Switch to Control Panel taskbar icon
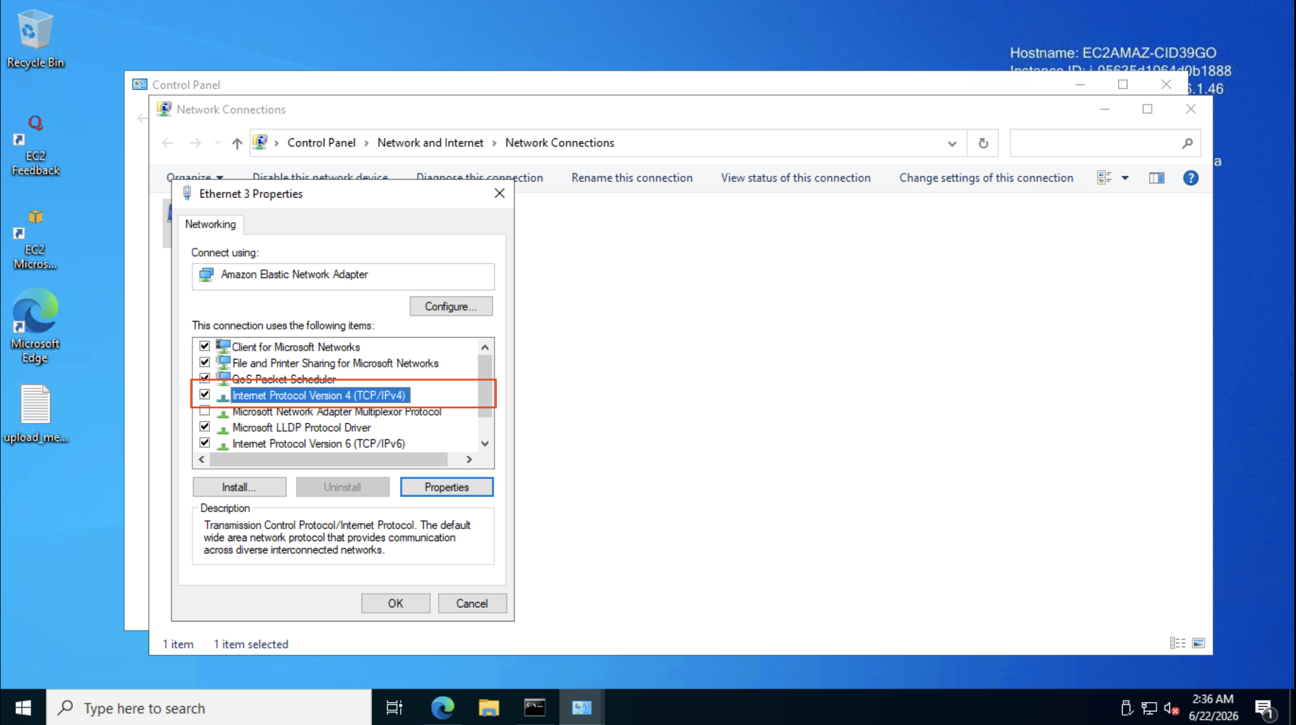 click(582, 707)
